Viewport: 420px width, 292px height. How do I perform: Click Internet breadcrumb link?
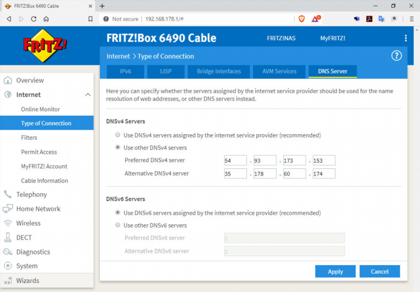pyautogui.click(x=118, y=56)
